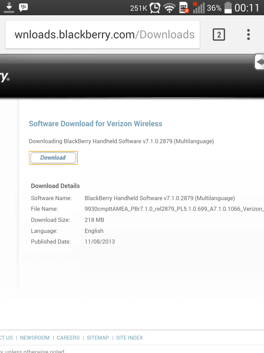Tap the file name starting 9930cmpttAMEA

pyautogui.click(x=174, y=209)
